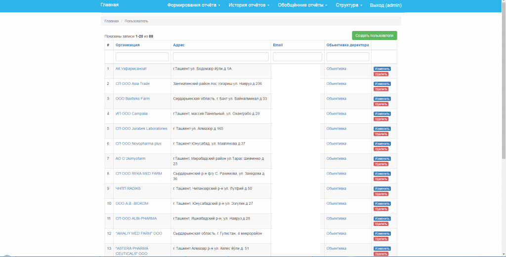This screenshot has height=257, width=506.
Task: Focus the Организация filter field
Action: (142, 57)
